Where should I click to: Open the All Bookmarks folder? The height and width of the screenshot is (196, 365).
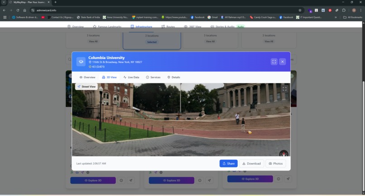click(353, 17)
